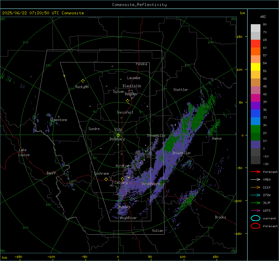279x261 pixels.
Task: Click the yellow Y marker northeast of Calgary
Action: [x=129, y=178]
